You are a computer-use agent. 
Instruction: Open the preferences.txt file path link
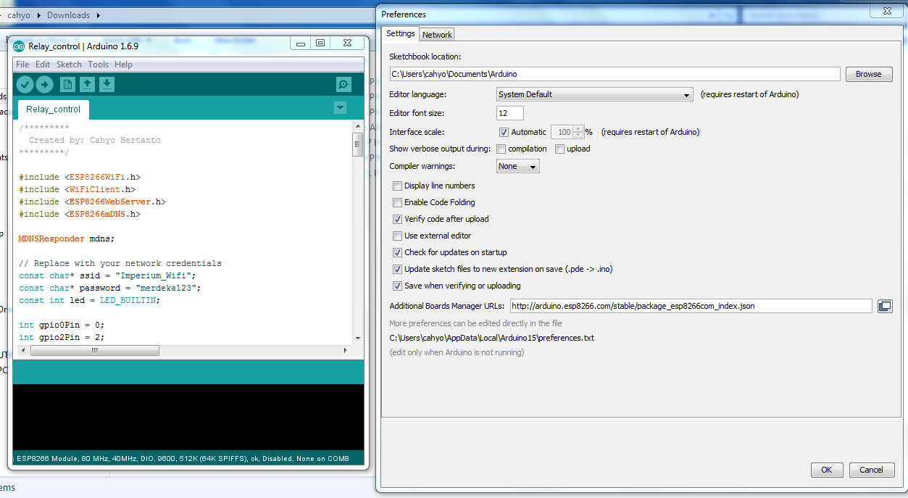[x=491, y=338]
